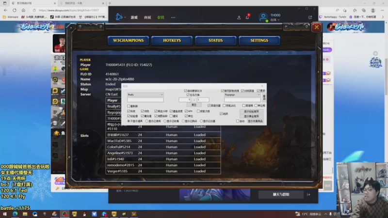Click the douyu.com address bar

[69, 10]
